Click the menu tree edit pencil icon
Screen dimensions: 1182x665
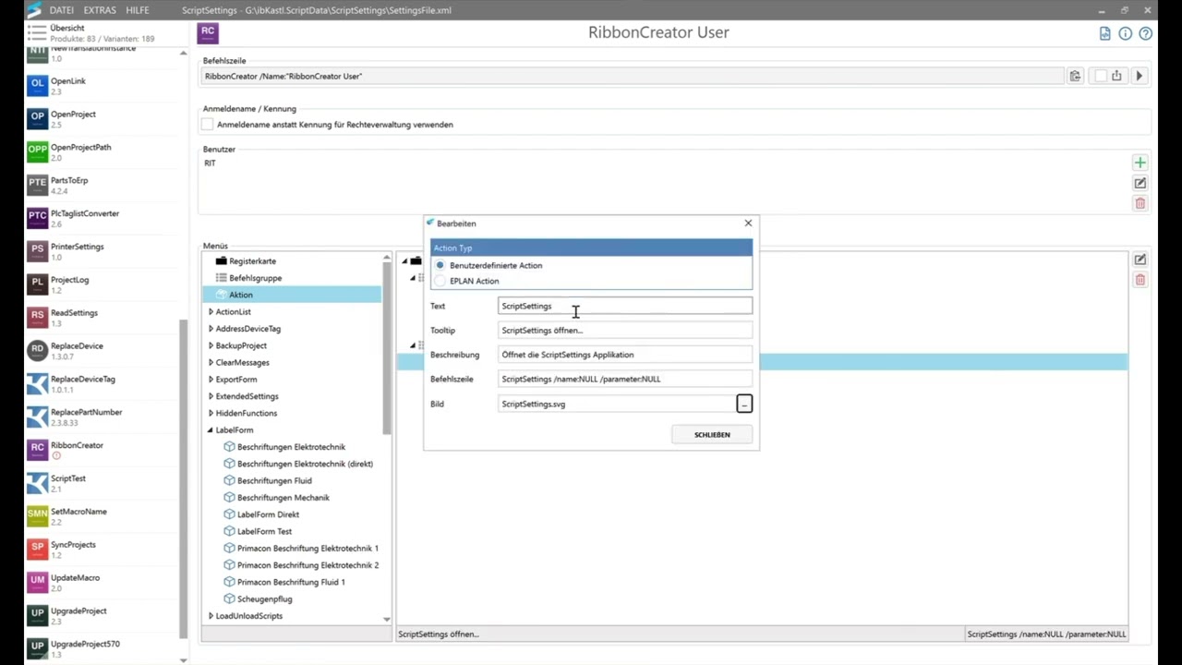[x=1140, y=260]
